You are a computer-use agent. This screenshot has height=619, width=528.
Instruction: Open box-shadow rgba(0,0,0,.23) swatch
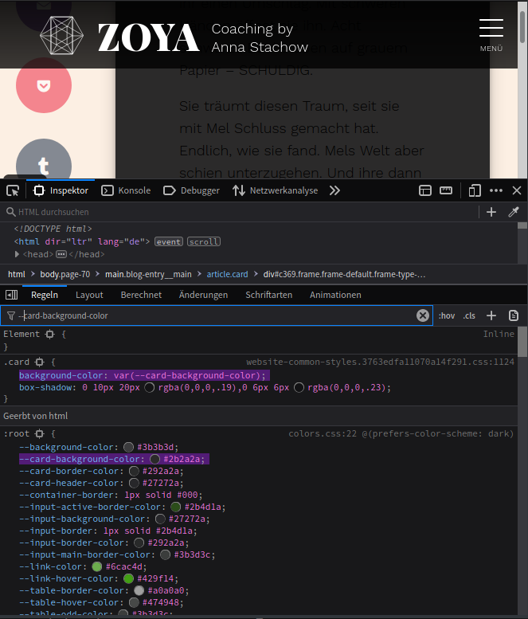tap(299, 388)
